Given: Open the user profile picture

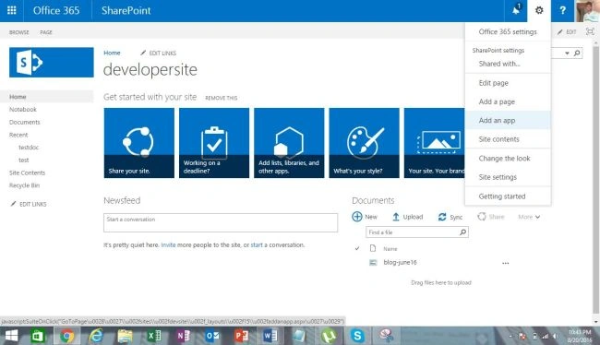Looking at the screenshot, I should point(587,11).
